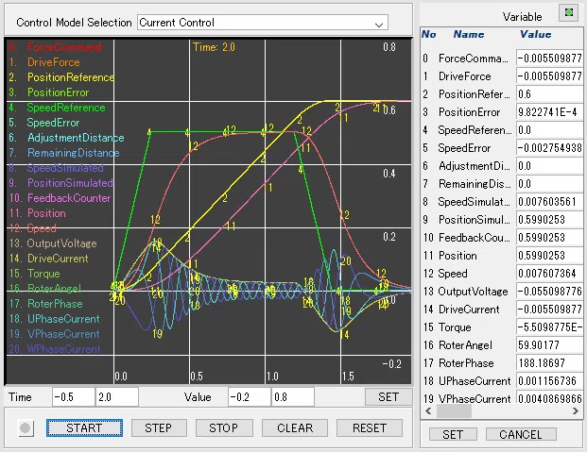Click the Value minimum field showing -0.2
This screenshot has height=452, width=587.
click(x=250, y=396)
